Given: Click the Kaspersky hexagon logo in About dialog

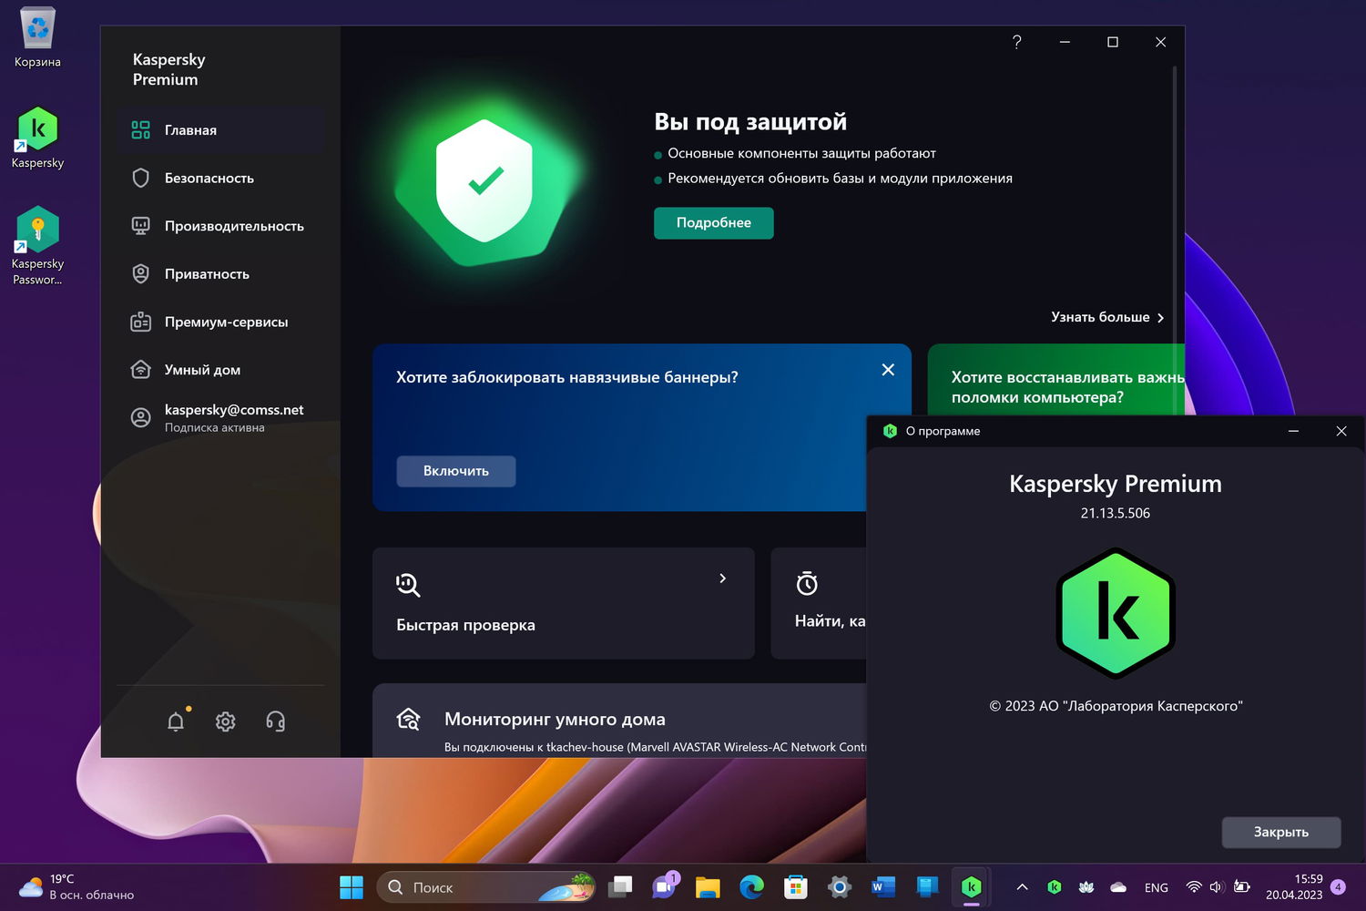Looking at the screenshot, I should (1116, 613).
